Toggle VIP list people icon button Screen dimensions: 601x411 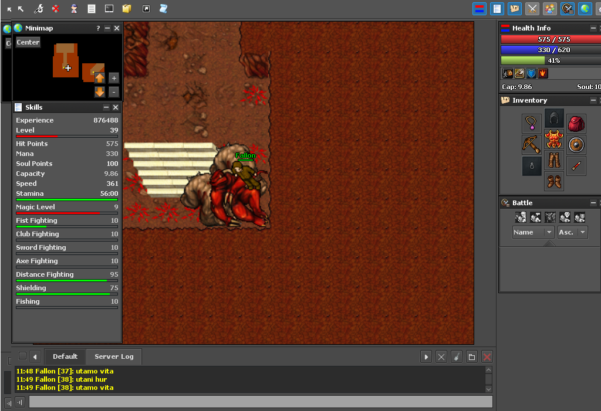click(x=549, y=9)
